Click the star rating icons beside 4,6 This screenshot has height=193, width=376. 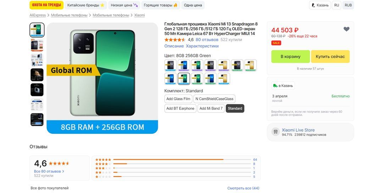175,40
